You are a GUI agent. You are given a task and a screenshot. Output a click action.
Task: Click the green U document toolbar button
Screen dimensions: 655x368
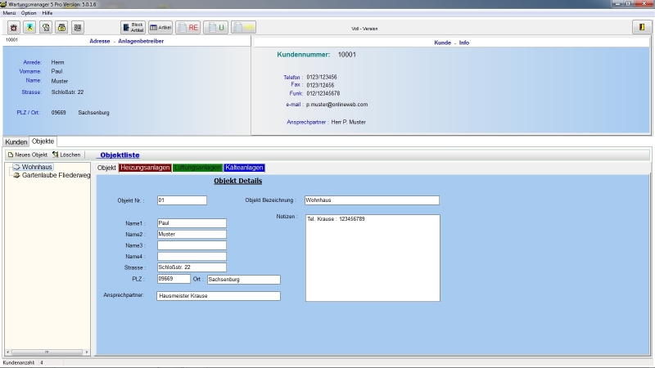click(x=215, y=28)
